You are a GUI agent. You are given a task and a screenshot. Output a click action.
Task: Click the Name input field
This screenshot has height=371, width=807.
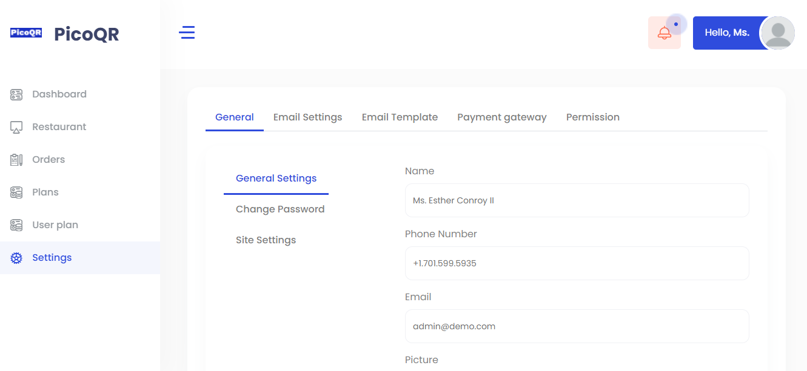pos(577,200)
